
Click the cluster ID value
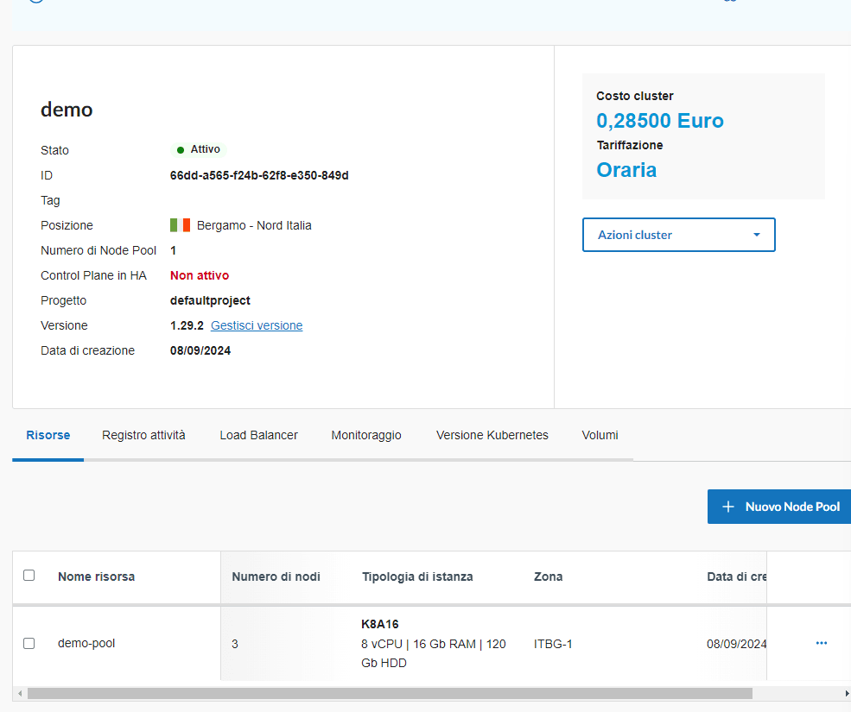coord(259,175)
